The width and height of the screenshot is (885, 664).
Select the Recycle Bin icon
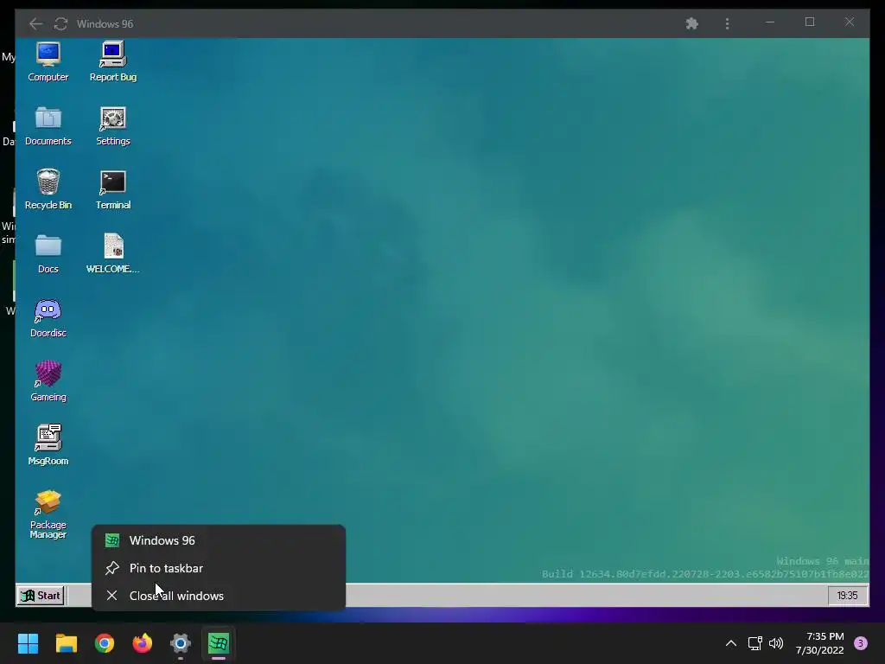pos(48,189)
